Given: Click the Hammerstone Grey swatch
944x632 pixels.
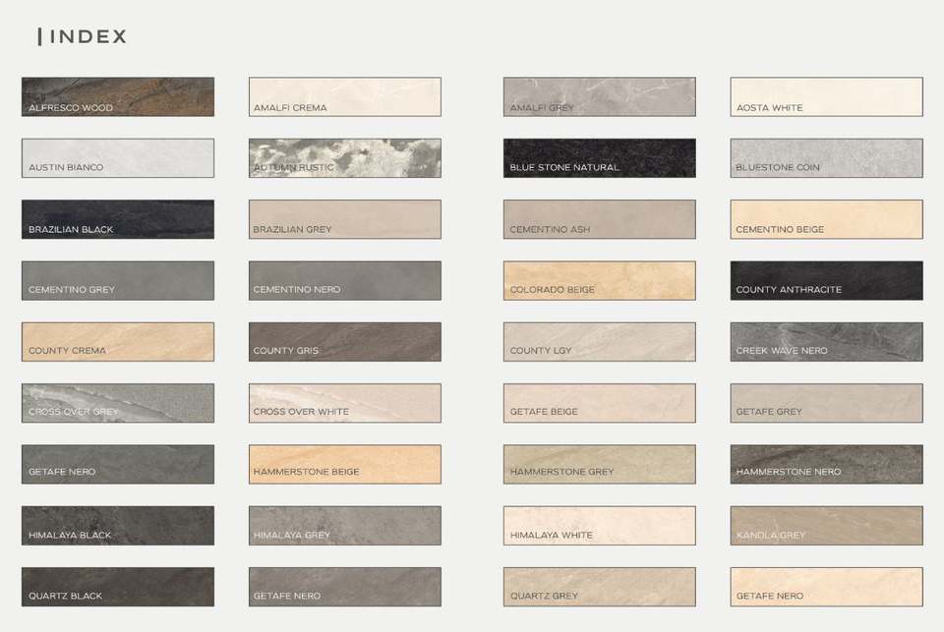Looking at the screenshot, I should tap(600, 465).
